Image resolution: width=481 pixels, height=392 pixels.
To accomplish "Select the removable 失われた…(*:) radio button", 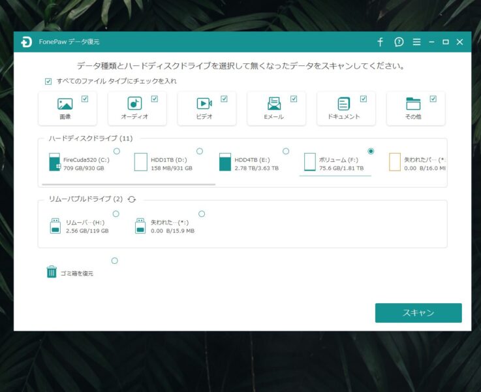I will (x=202, y=214).
